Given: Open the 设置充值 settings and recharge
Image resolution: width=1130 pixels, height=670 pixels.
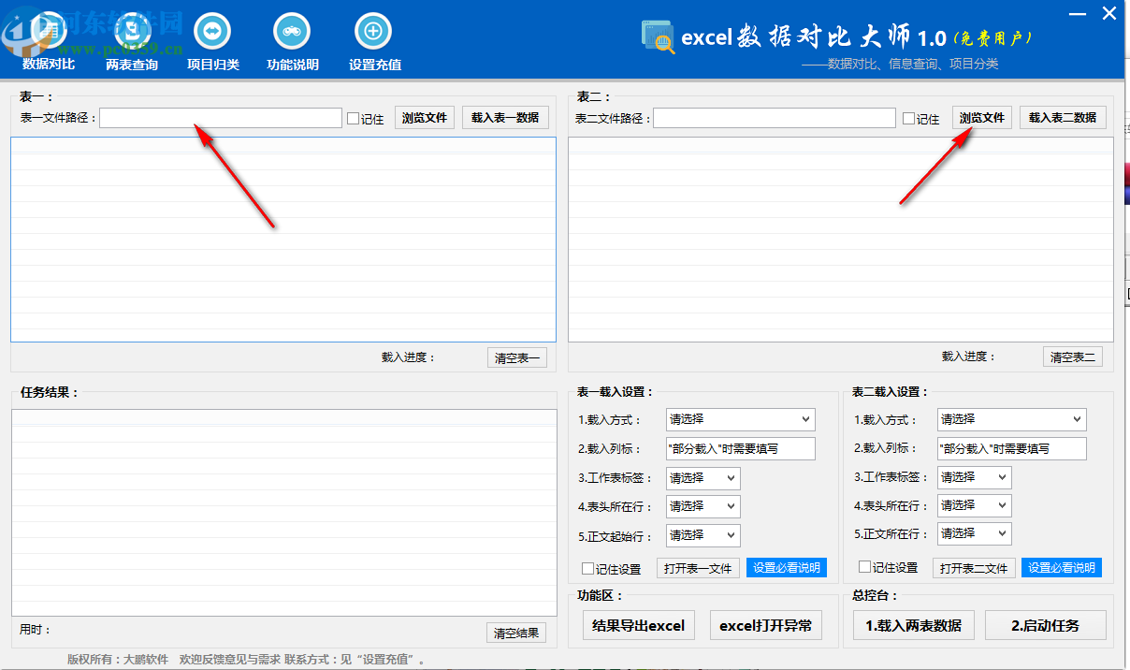Looking at the screenshot, I should [374, 42].
